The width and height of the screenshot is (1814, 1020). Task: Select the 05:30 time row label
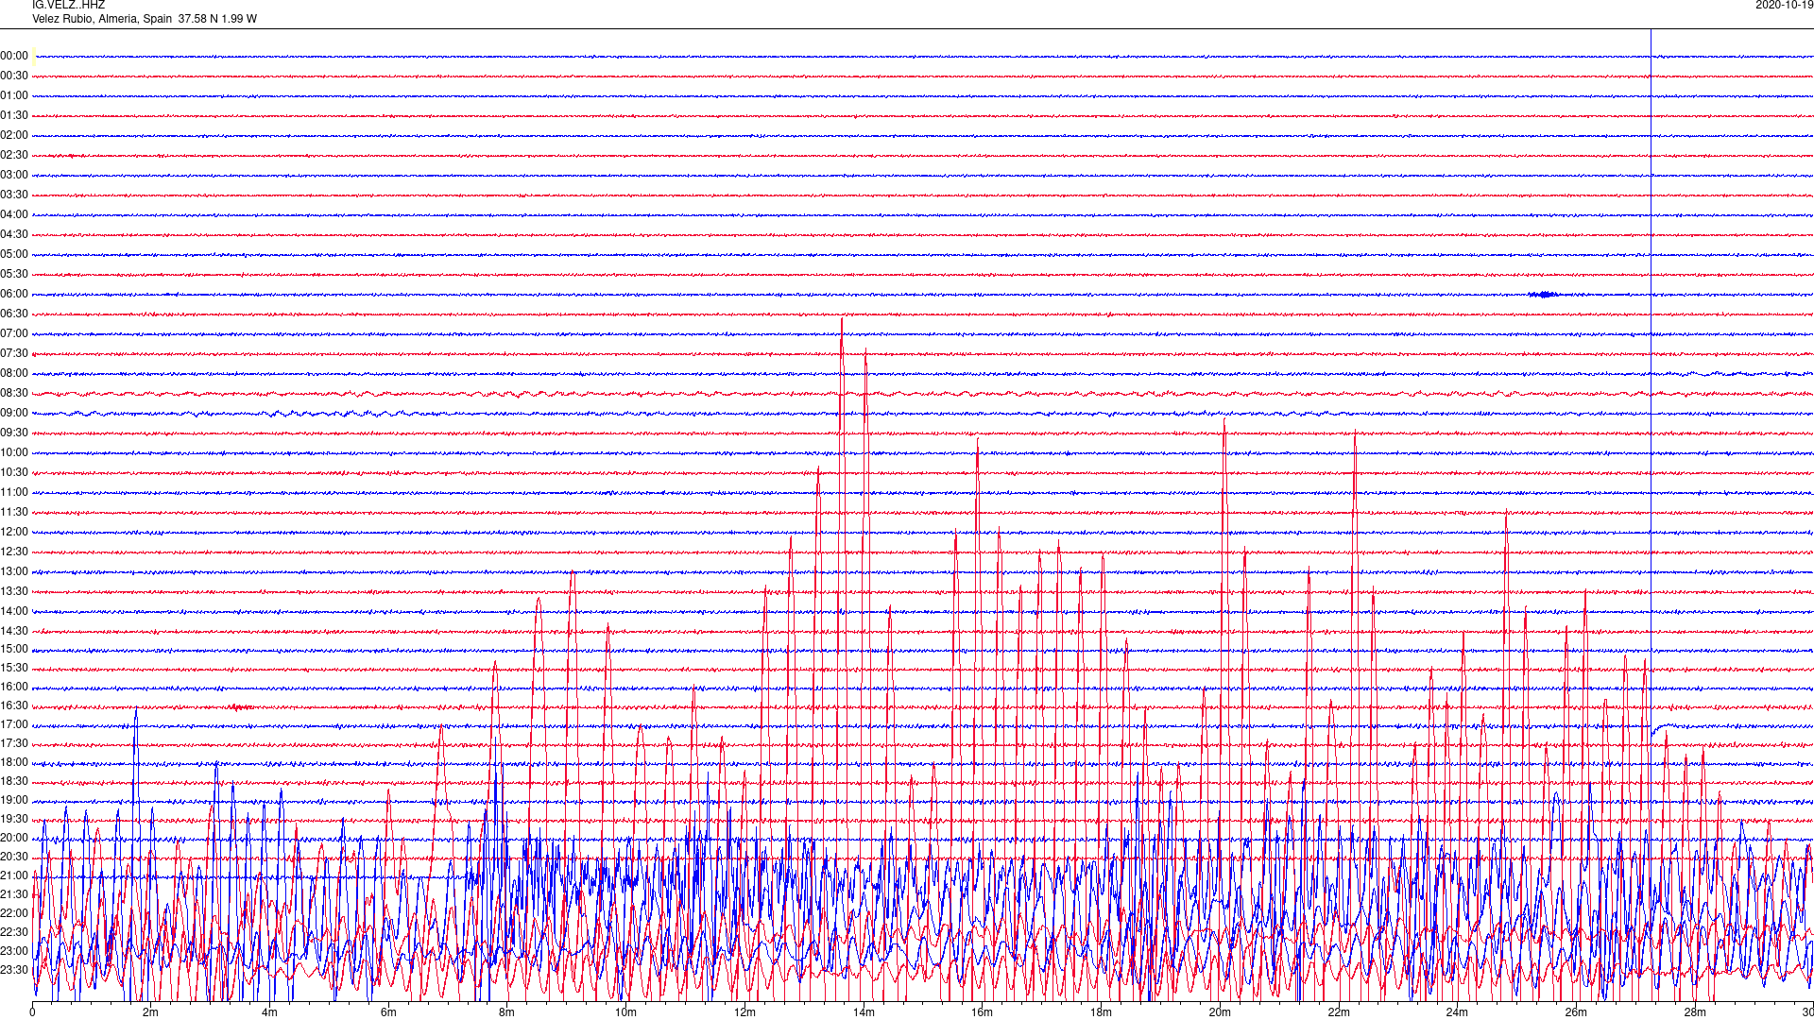[14, 274]
